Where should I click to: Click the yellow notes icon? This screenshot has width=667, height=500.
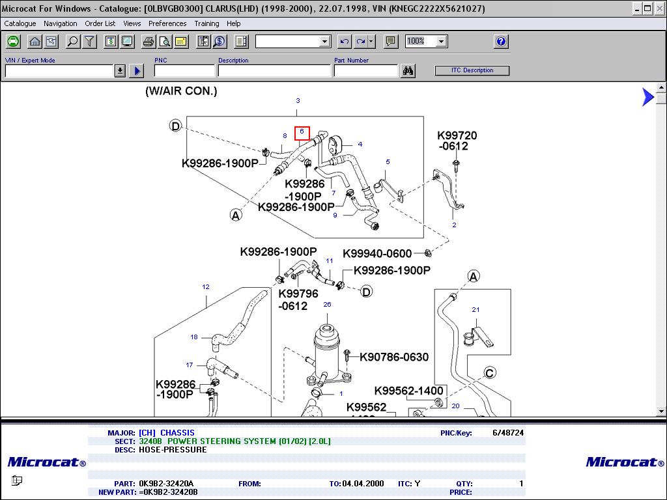point(180,42)
